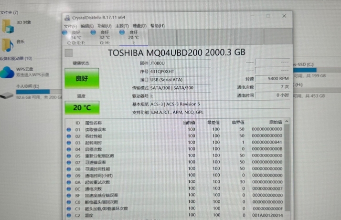The image size is (341, 220).
Task: Open the 主题(T) menu
Action: pos(122,26)
